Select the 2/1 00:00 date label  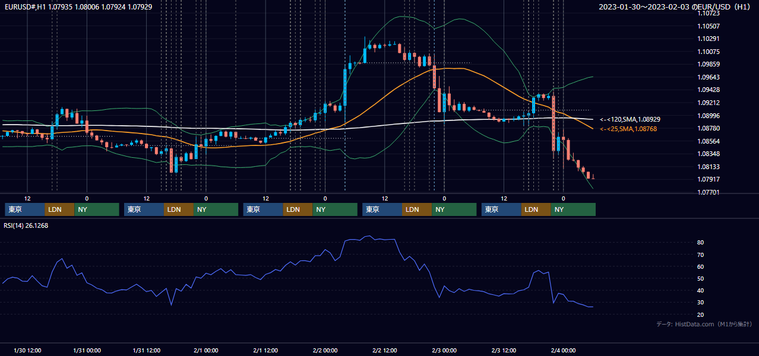206,351
